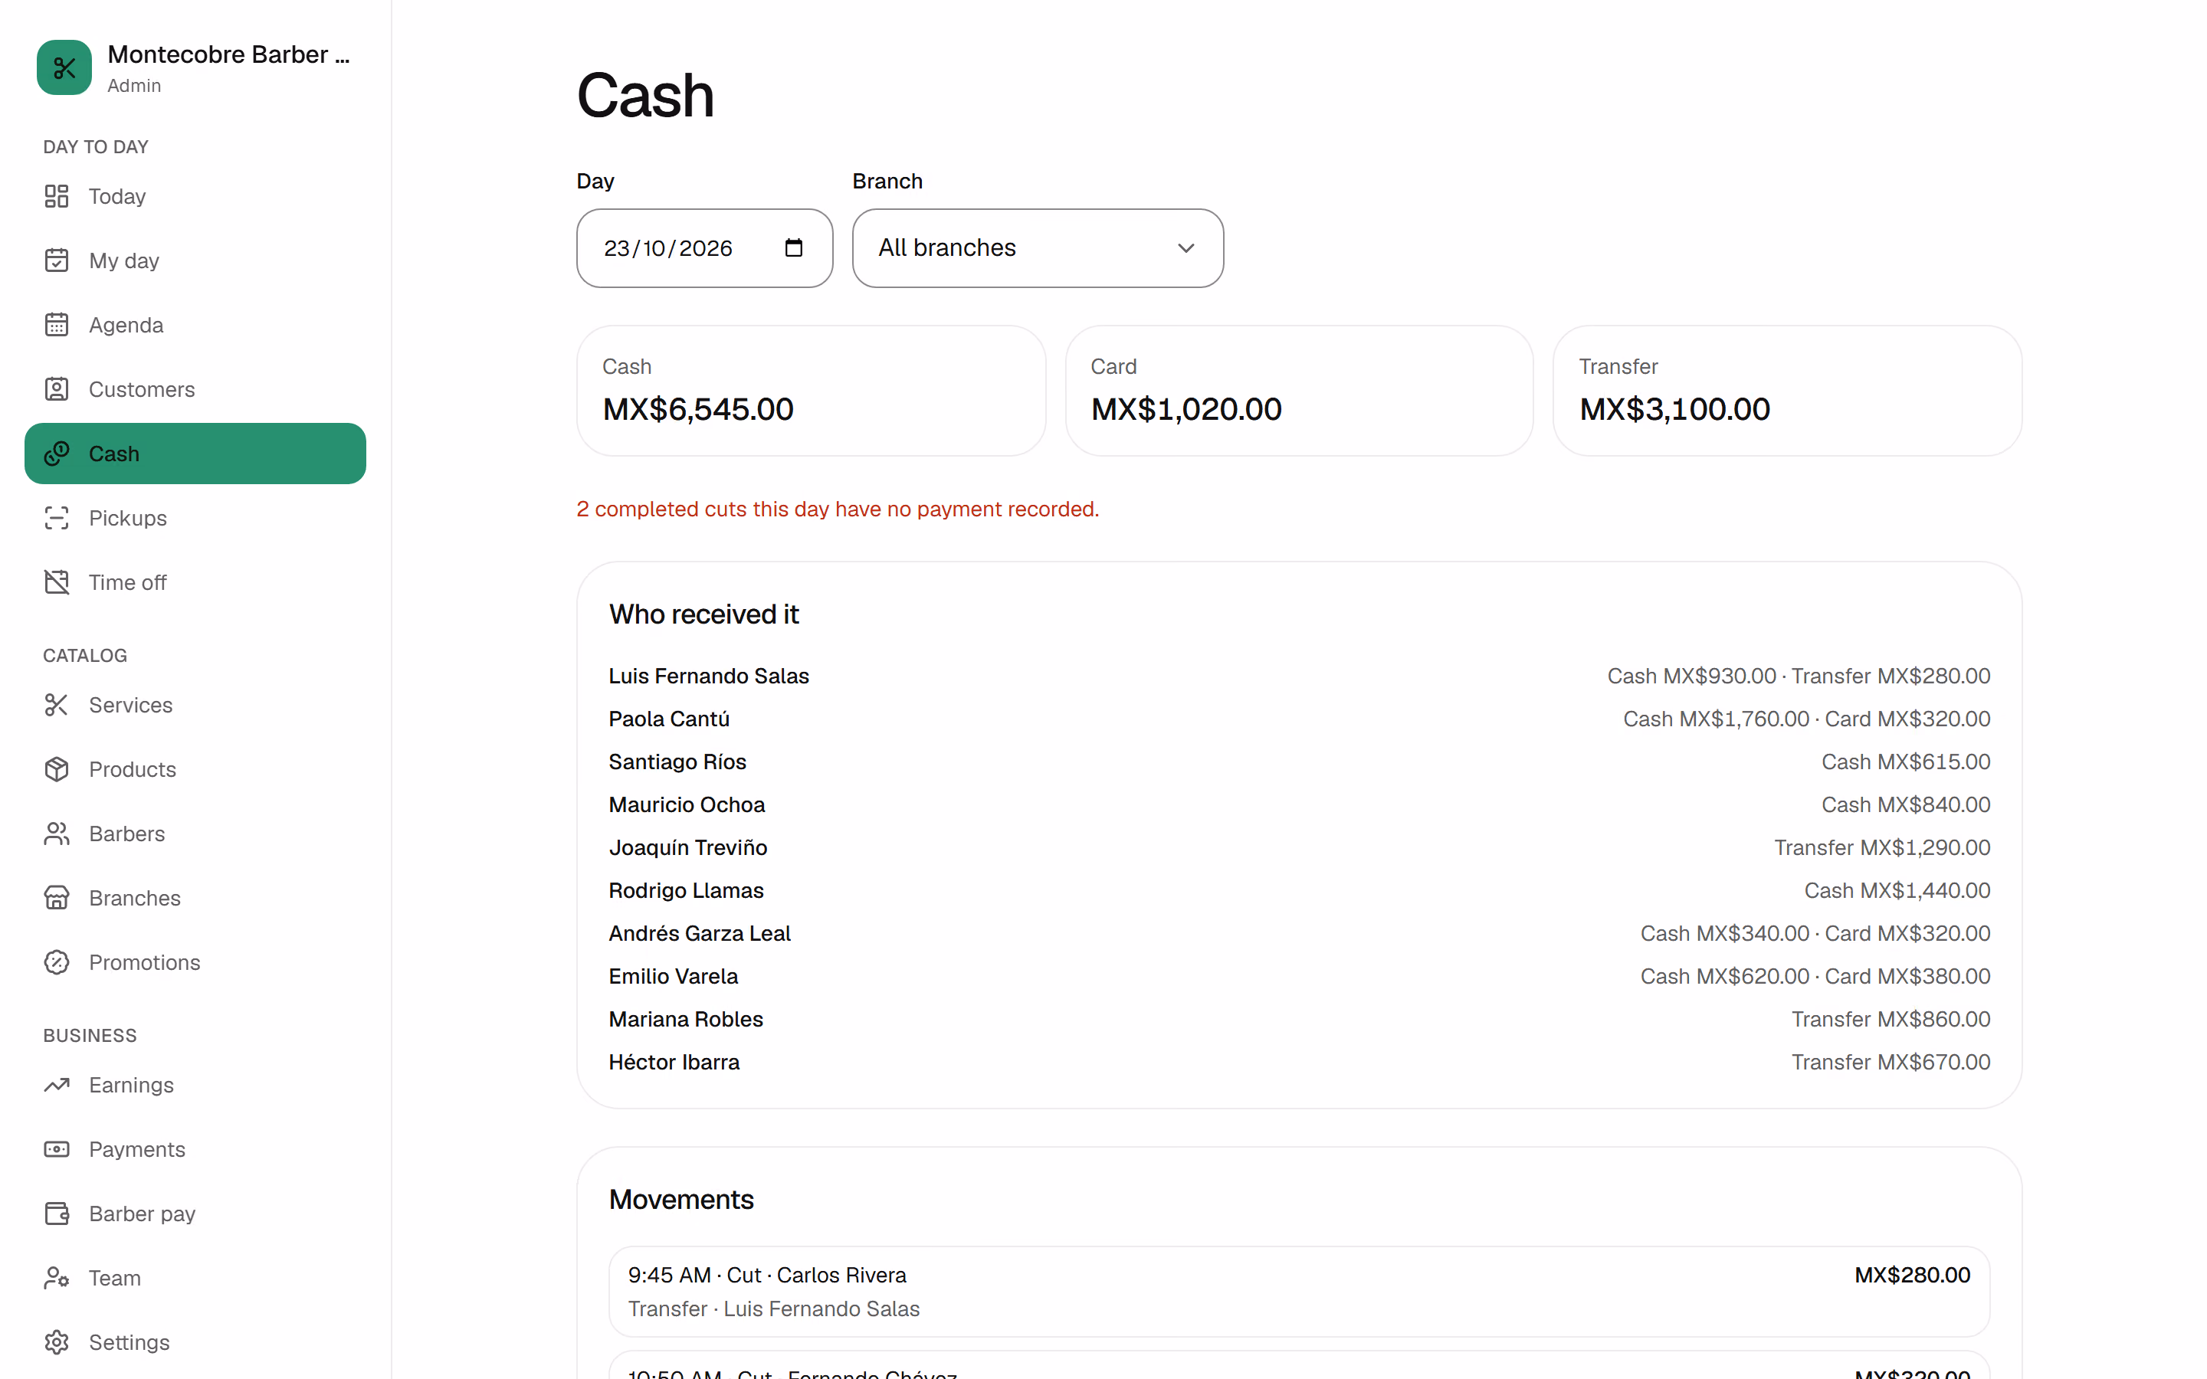
Task: Click the Cash coins icon
Action: coord(57,454)
